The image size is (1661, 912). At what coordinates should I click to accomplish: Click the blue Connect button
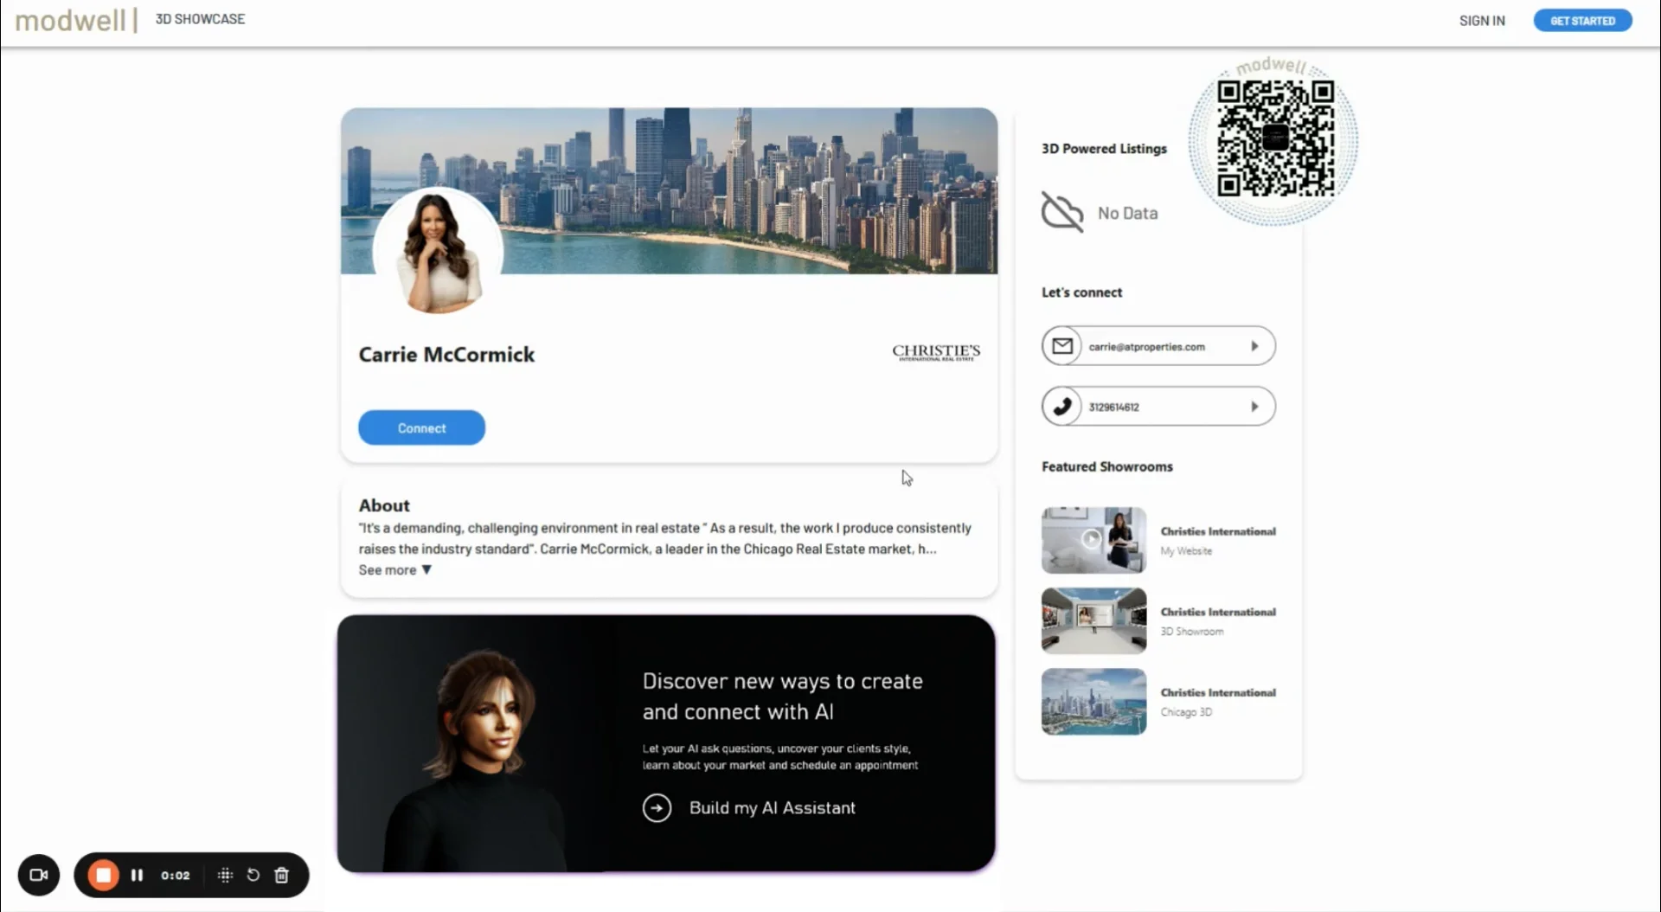pyautogui.click(x=421, y=428)
